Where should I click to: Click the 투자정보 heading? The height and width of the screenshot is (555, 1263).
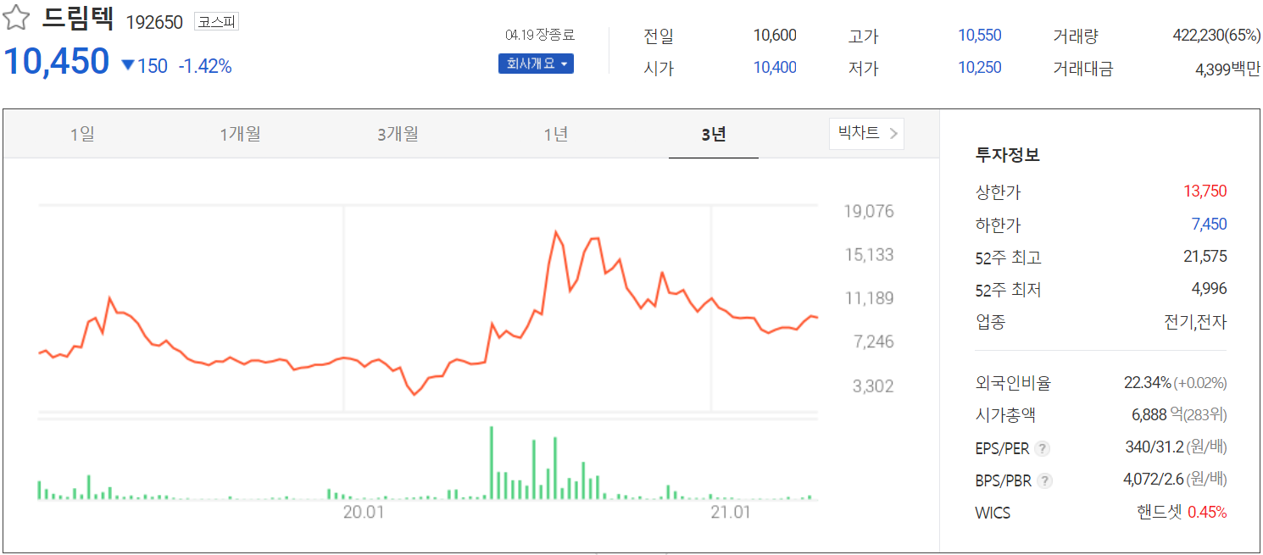click(x=1008, y=155)
